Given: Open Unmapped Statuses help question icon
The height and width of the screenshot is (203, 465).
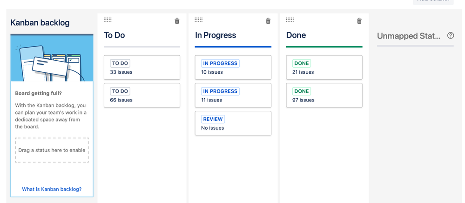Looking at the screenshot, I should [x=451, y=36].
